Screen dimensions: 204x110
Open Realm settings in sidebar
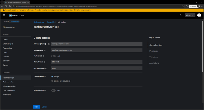tap(16, 78)
